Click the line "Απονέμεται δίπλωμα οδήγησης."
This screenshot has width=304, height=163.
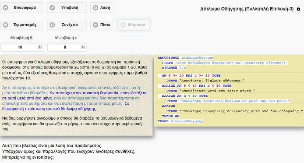[x=205, y=81]
